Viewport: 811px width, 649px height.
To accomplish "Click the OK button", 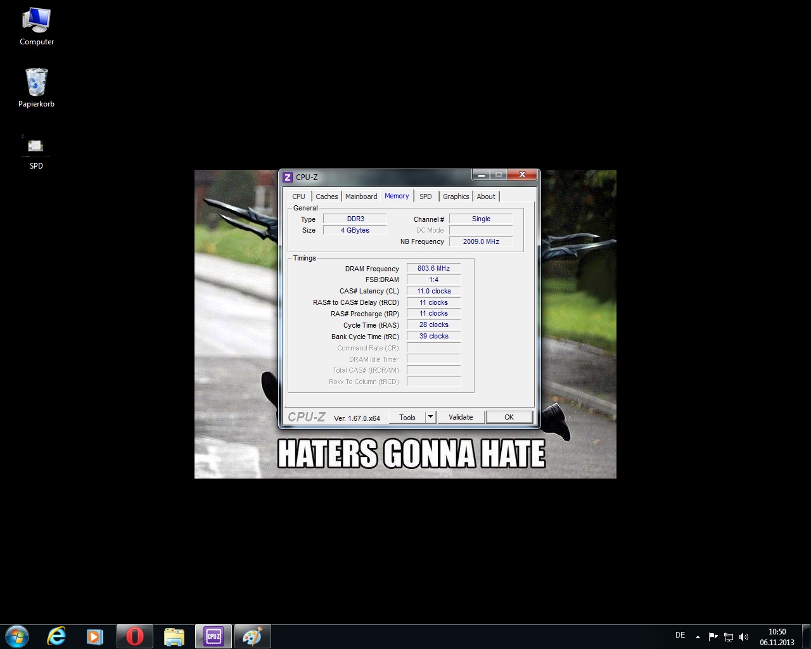I will click(x=509, y=417).
